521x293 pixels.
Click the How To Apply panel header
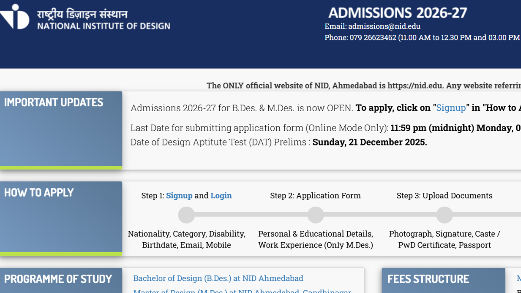[61, 218]
